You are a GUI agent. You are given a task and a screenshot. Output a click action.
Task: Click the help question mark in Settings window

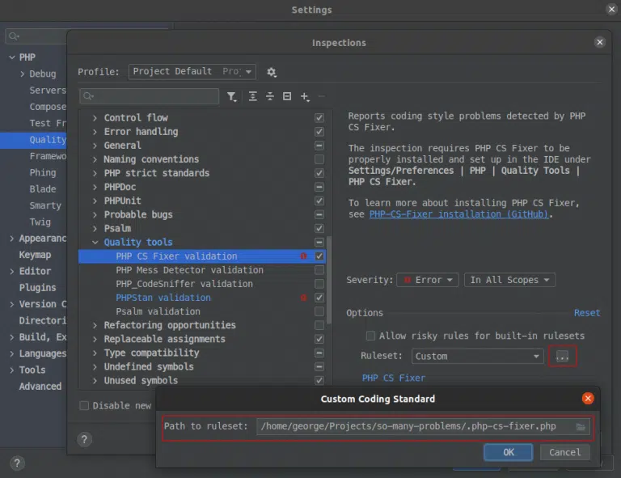click(17, 463)
